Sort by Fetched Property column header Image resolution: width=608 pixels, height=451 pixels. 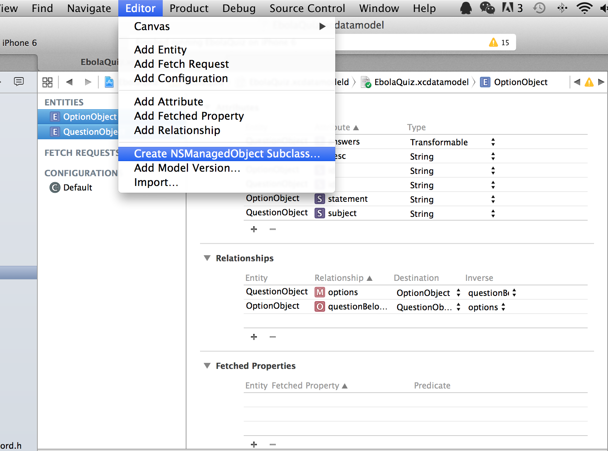(309, 385)
